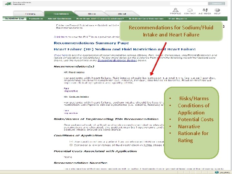Click Imperative label under HF: Sodium Intake
Image resolution: width=232 pixels, height=174 pixels.
click(x=71, y=113)
